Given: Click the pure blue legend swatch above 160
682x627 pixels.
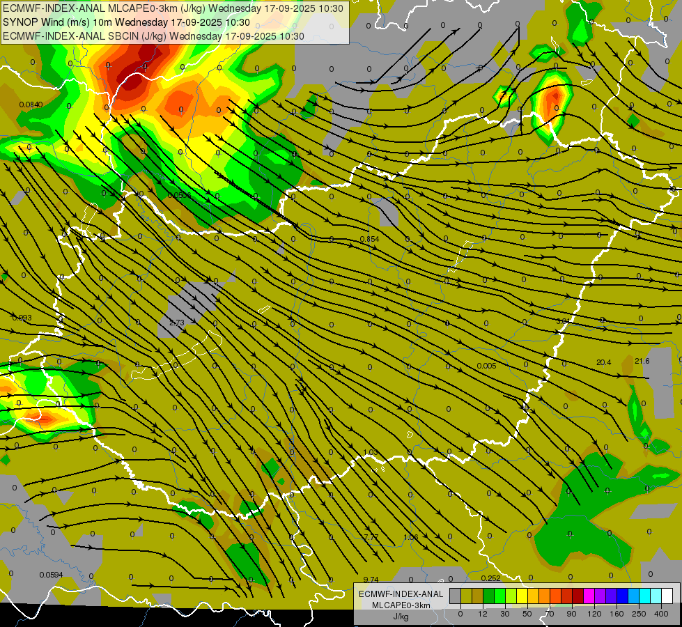Looking at the screenshot, I should coord(623,596).
